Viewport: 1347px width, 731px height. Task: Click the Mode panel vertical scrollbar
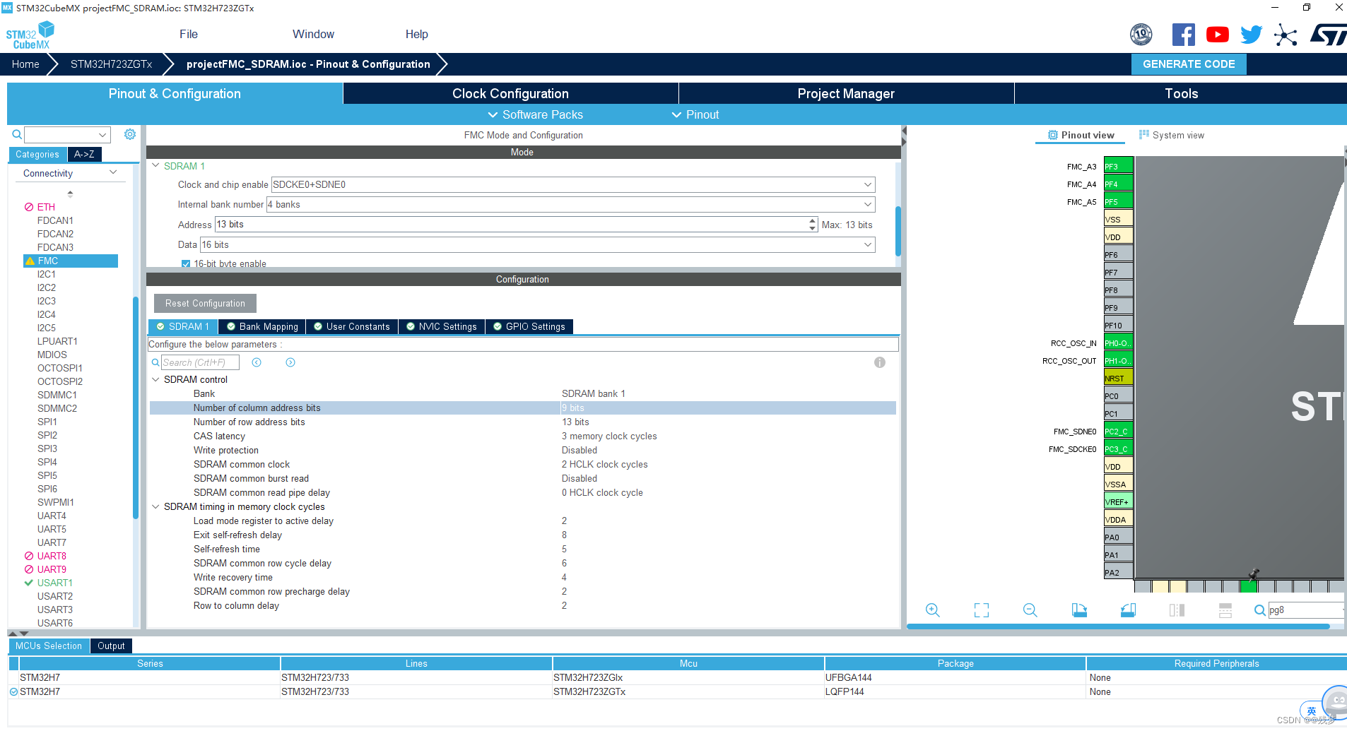coord(898,231)
